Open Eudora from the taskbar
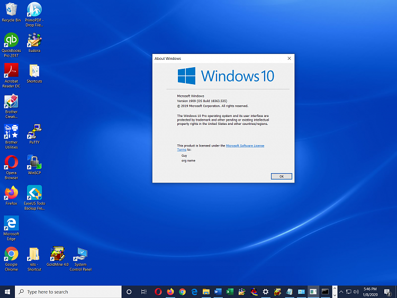 click(242, 292)
